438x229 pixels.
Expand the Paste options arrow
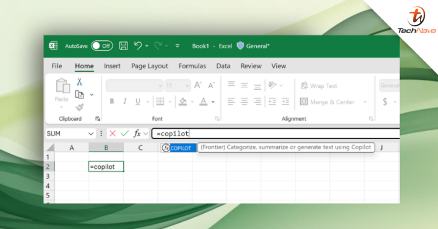point(61,107)
